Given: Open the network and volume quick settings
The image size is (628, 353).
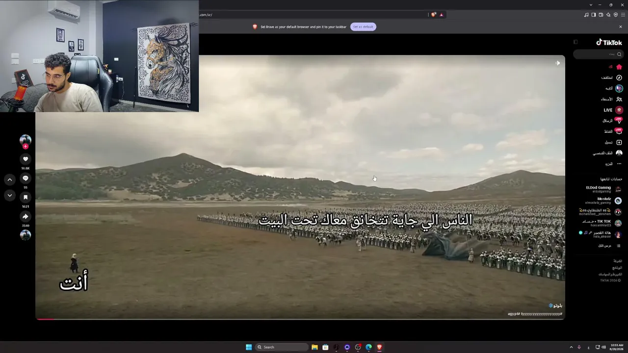Looking at the screenshot, I should click(x=600, y=347).
